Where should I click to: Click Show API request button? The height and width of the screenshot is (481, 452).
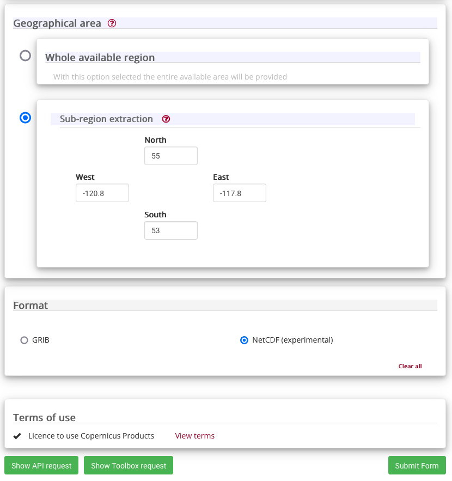41,465
